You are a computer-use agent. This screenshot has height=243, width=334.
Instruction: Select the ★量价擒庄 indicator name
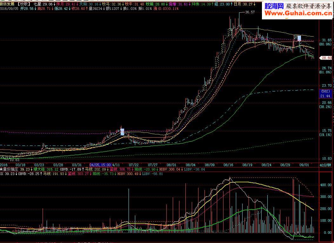[x=9, y=169]
